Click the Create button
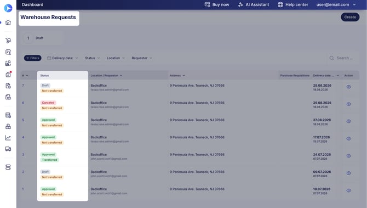This screenshot has height=208, width=367. [x=350, y=17]
